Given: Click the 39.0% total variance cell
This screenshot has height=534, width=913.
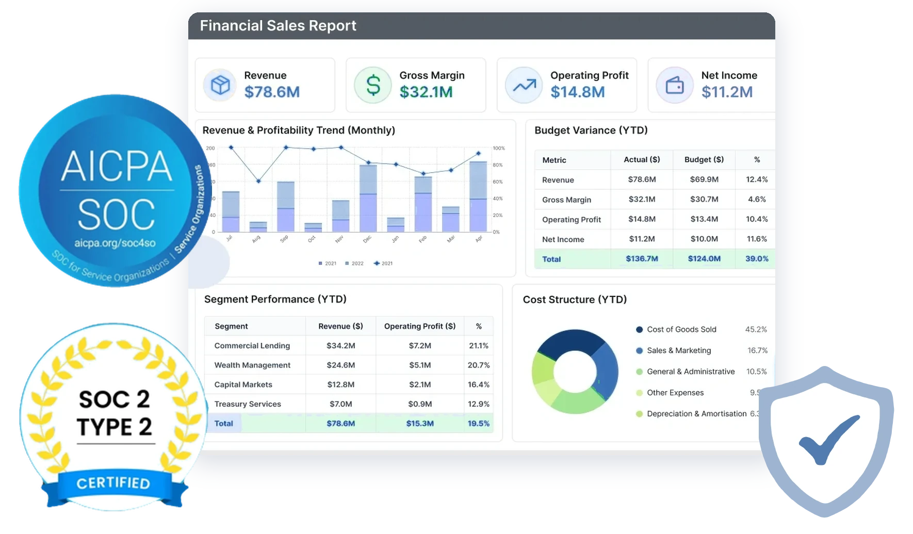Looking at the screenshot, I should [x=757, y=259].
